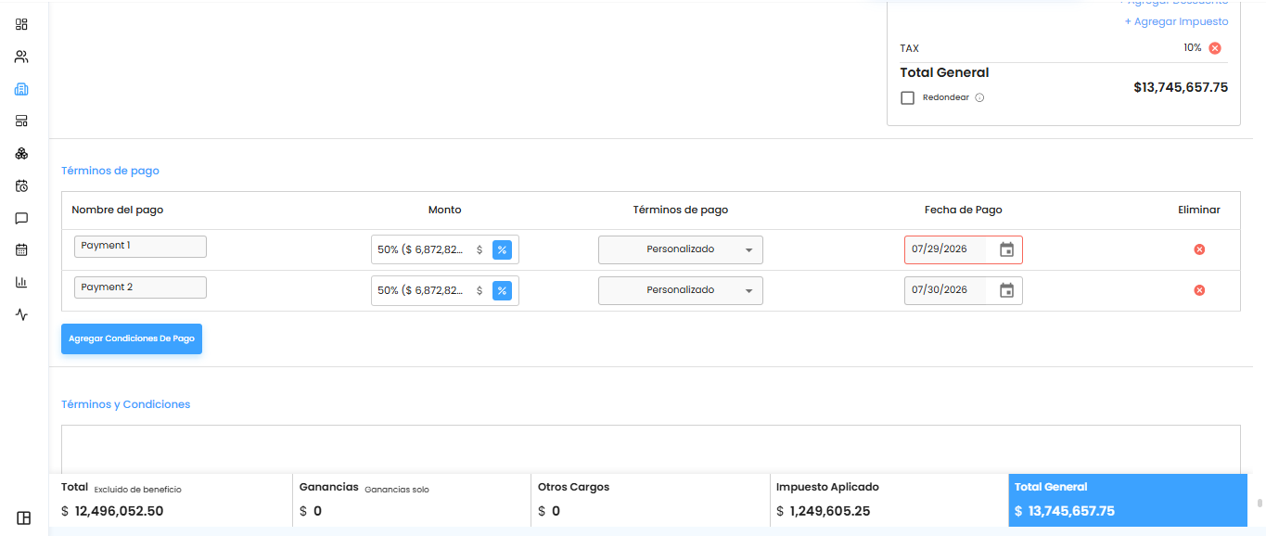Open Payment 2 Personalizado terms dropdown
This screenshot has width=1266, height=536.
pos(681,290)
